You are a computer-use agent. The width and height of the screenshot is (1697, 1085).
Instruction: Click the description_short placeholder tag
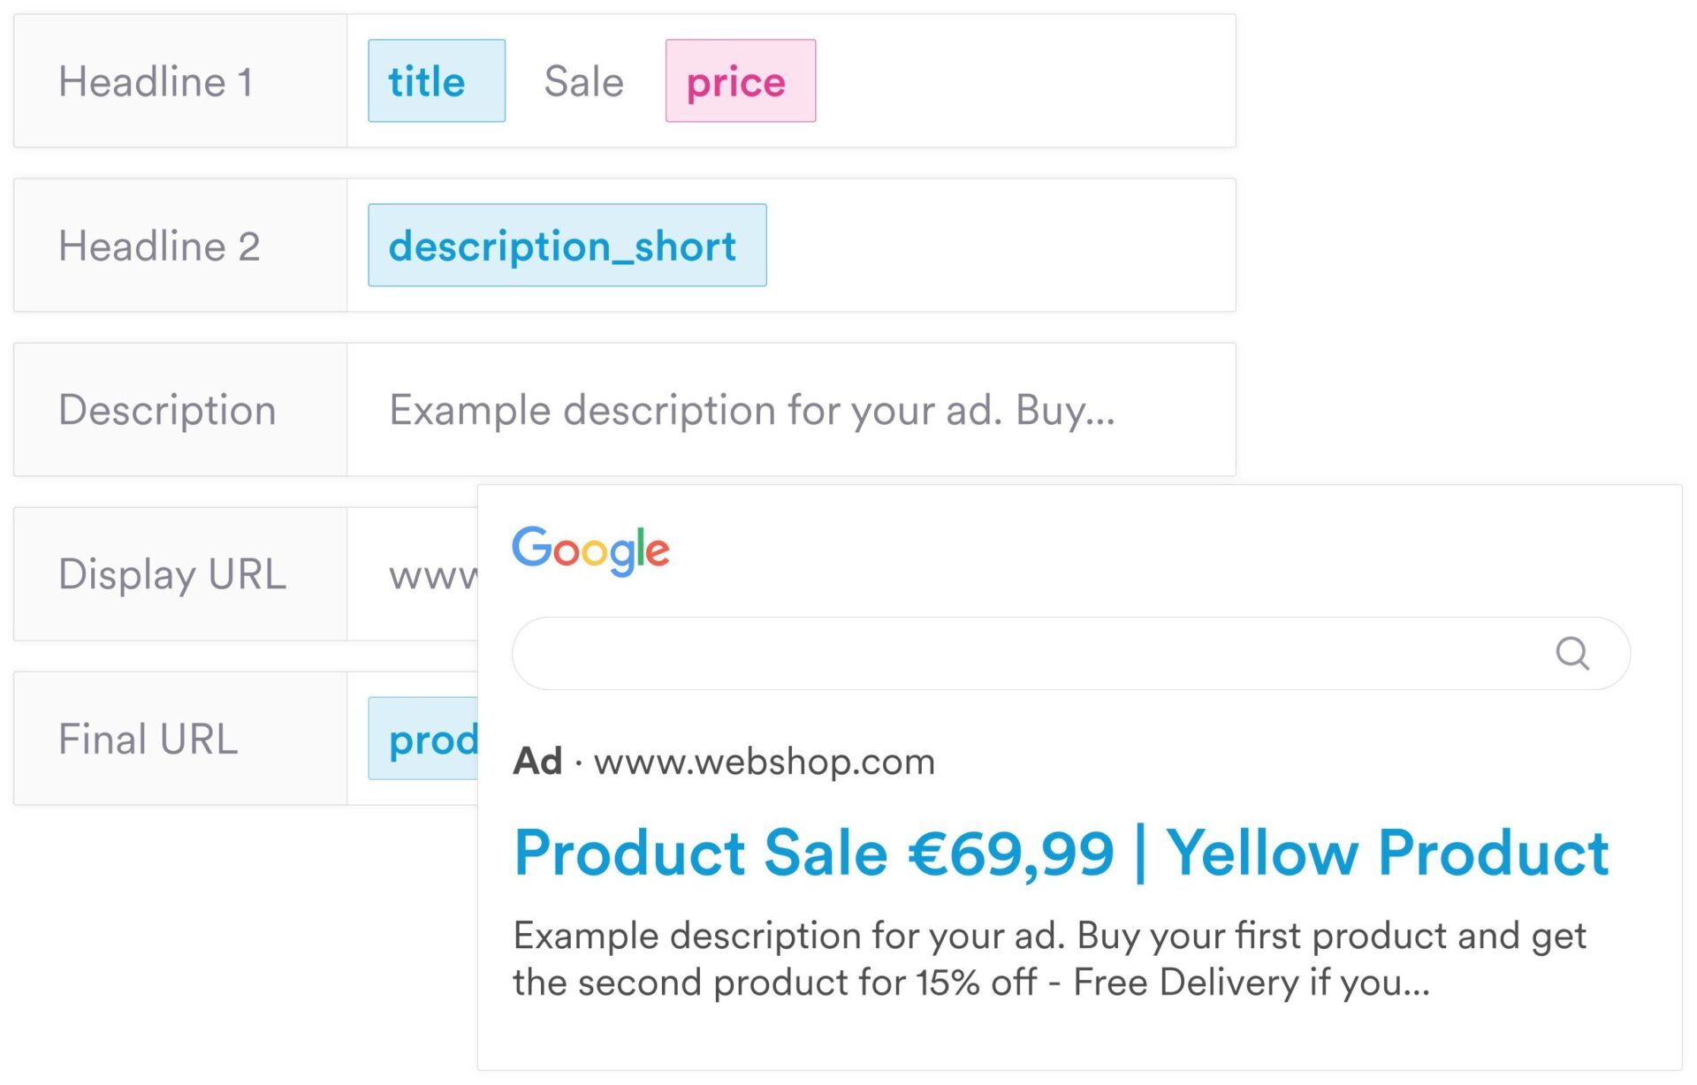567,245
